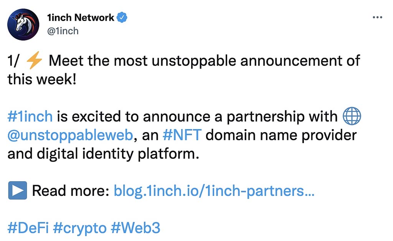Visit the @unstoppableweb mention

(70, 135)
